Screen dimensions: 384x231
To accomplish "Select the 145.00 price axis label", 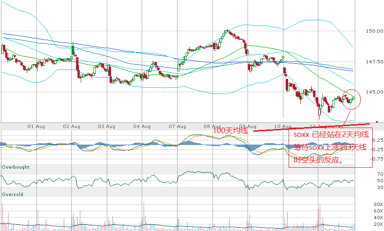I will coord(373,92).
